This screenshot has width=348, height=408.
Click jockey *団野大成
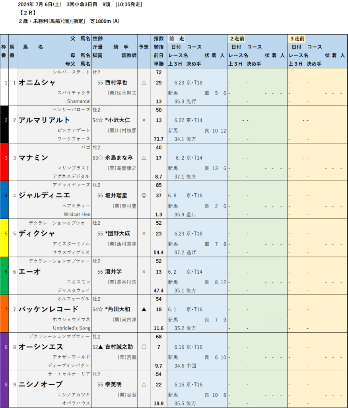pos(118,233)
